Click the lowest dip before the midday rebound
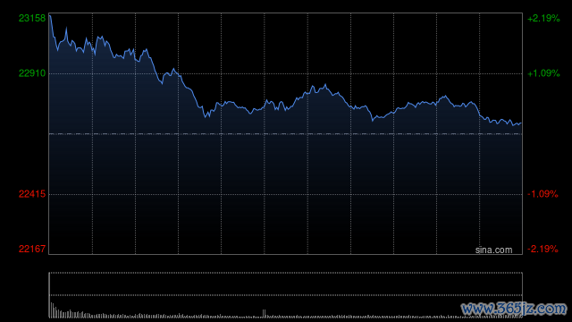 pos(206,117)
